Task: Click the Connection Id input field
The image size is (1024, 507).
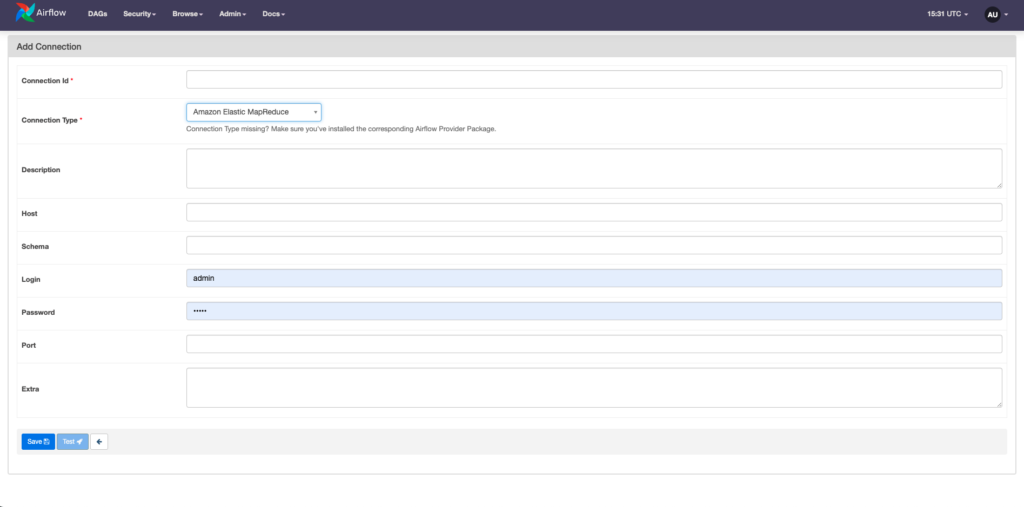Action: (x=593, y=79)
